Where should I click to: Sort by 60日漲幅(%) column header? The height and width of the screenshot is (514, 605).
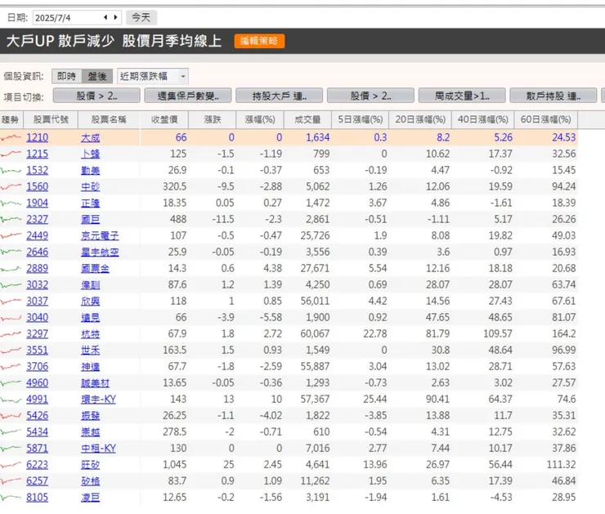click(545, 119)
